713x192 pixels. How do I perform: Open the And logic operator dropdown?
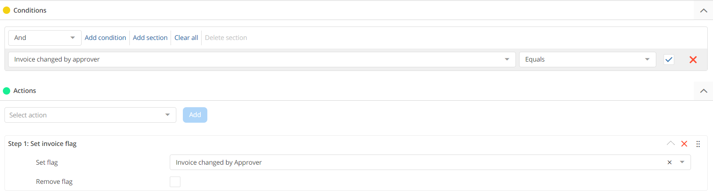tap(44, 38)
